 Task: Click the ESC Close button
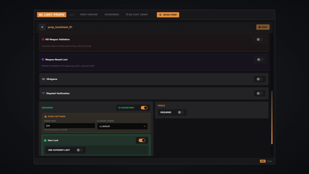point(266,161)
